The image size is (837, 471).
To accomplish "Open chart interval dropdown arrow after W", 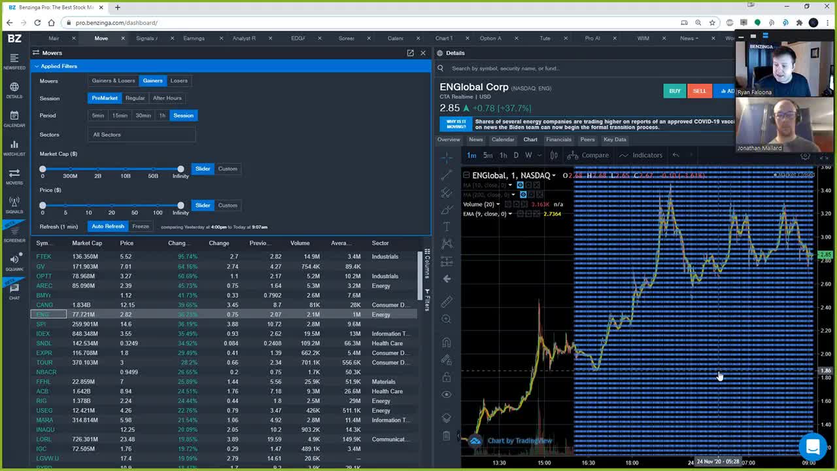I will (x=539, y=155).
